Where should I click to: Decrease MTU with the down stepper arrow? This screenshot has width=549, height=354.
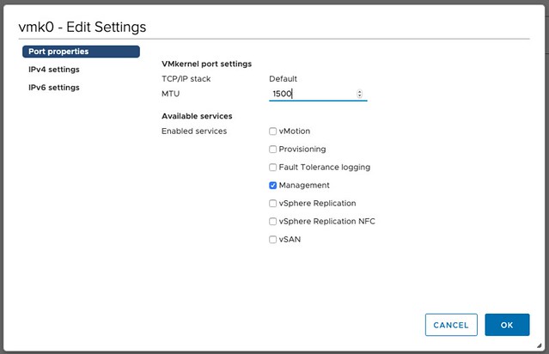[359, 96]
